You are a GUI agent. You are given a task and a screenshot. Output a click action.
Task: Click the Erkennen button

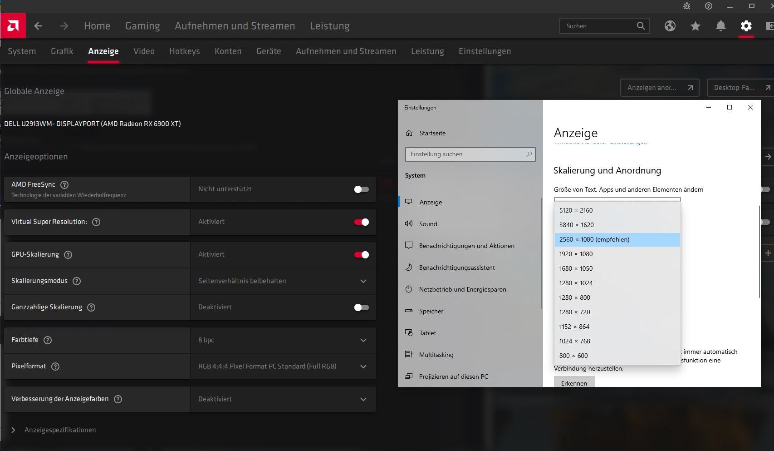click(x=574, y=382)
